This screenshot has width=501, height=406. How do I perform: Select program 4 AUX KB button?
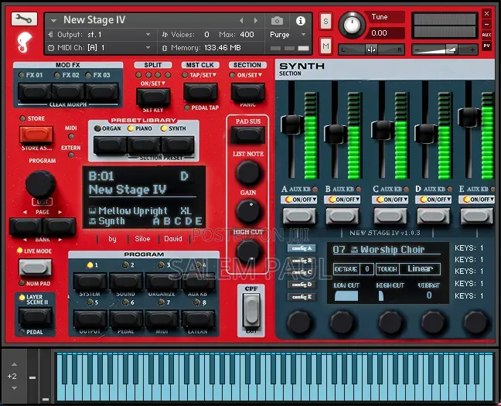coord(198,281)
